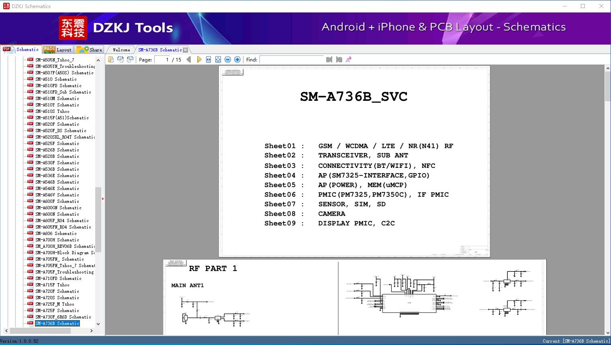Click the SM-A736B_SVC title on the page
Screen dimensions: 611x345
tap(354, 97)
